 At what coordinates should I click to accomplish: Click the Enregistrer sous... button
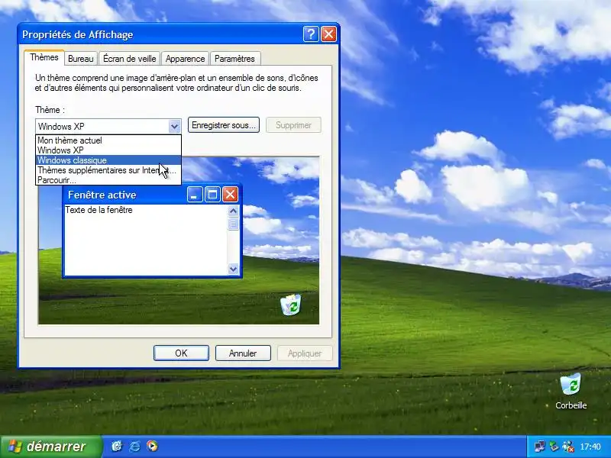pyautogui.click(x=224, y=125)
